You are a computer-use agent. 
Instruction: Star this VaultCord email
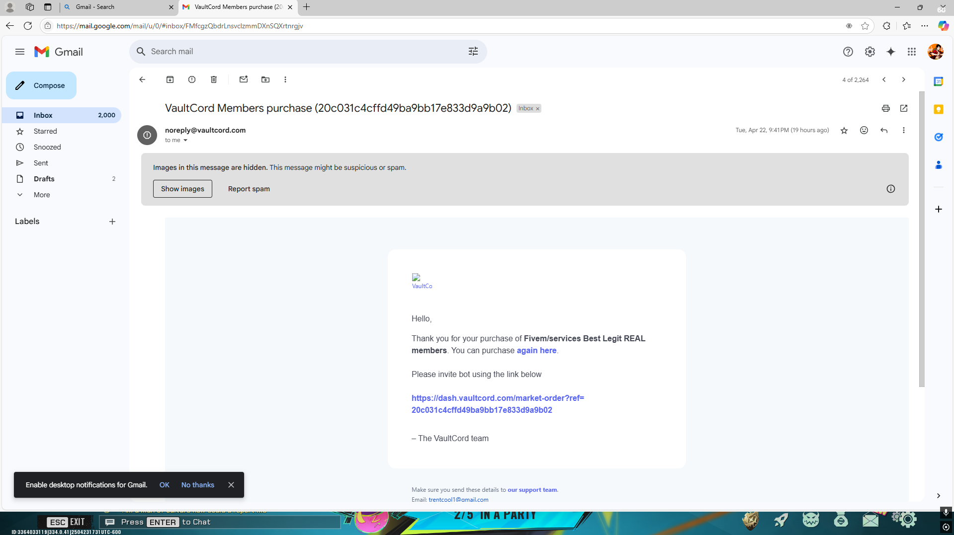point(844,131)
